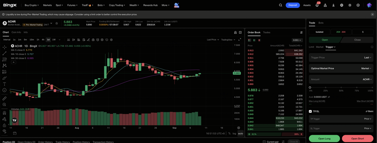Set amount slider to 50%
The height and width of the screenshot is (143, 377).
coord(341,88)
